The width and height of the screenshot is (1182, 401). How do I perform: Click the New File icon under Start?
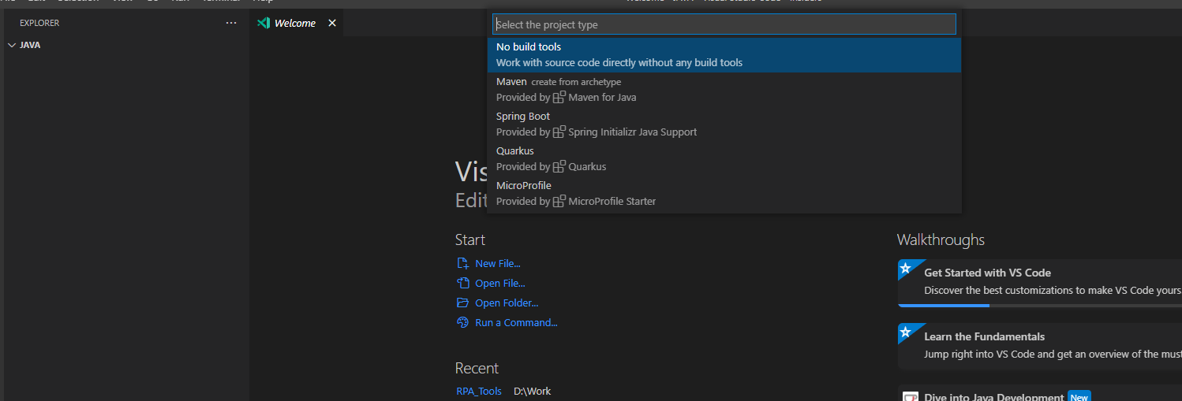click(463, 264)
